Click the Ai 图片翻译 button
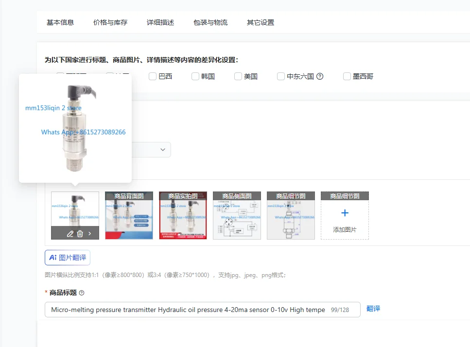Image resolution: width=470 pixels, height=347 pixels. tap(68, 258)
